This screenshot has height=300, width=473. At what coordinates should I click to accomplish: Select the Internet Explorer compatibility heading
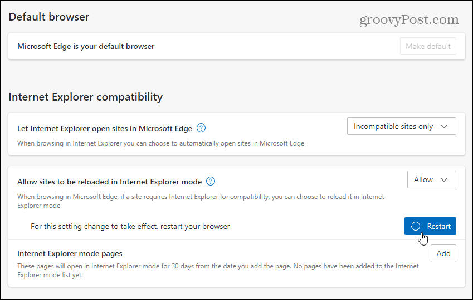click(x=86, y=97)
